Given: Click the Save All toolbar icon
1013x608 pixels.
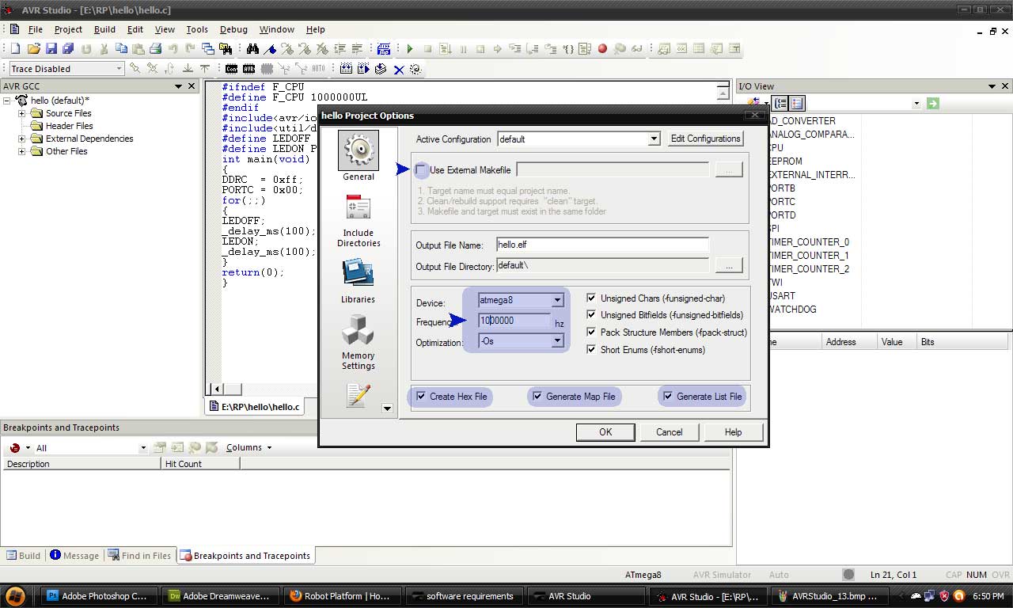Looking at the screenshot, I should (68, 49).
